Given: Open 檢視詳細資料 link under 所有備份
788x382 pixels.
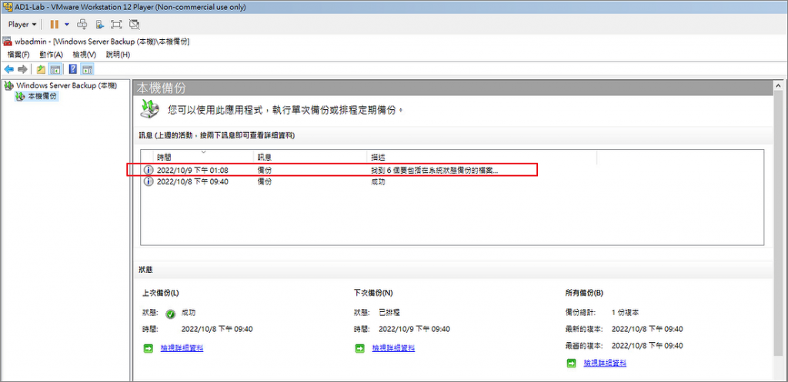Looking at the screenshot, I should tap(605, 363).
